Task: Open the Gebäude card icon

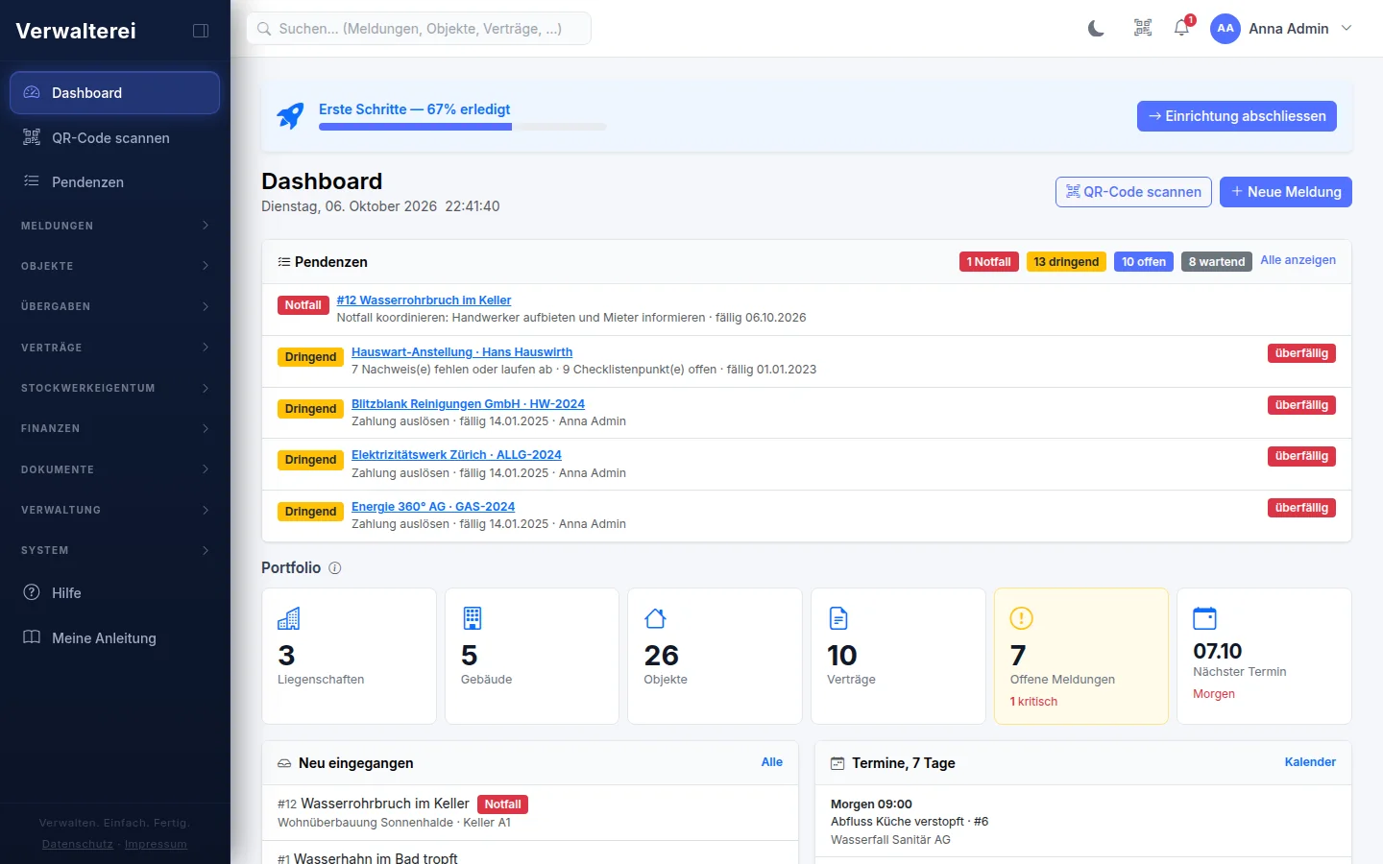Action: click(x=472, y=618)
